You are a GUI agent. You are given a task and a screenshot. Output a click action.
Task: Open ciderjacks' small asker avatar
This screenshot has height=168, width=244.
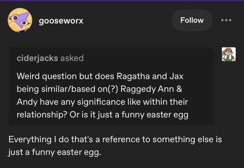point(229,54)
